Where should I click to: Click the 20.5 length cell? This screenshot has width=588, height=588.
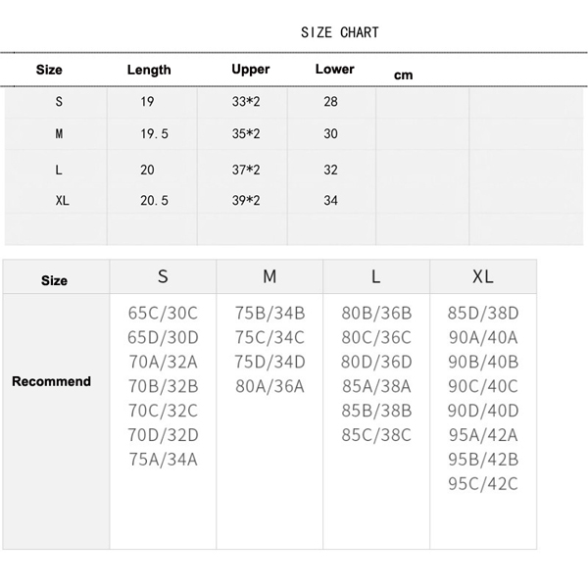point(154,200)
